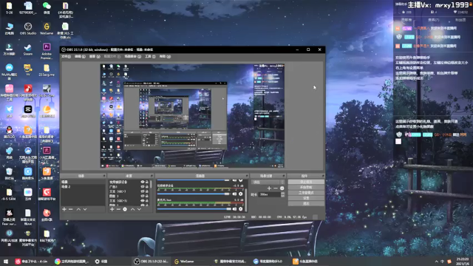Move the selected source up

tap(132, 209)
